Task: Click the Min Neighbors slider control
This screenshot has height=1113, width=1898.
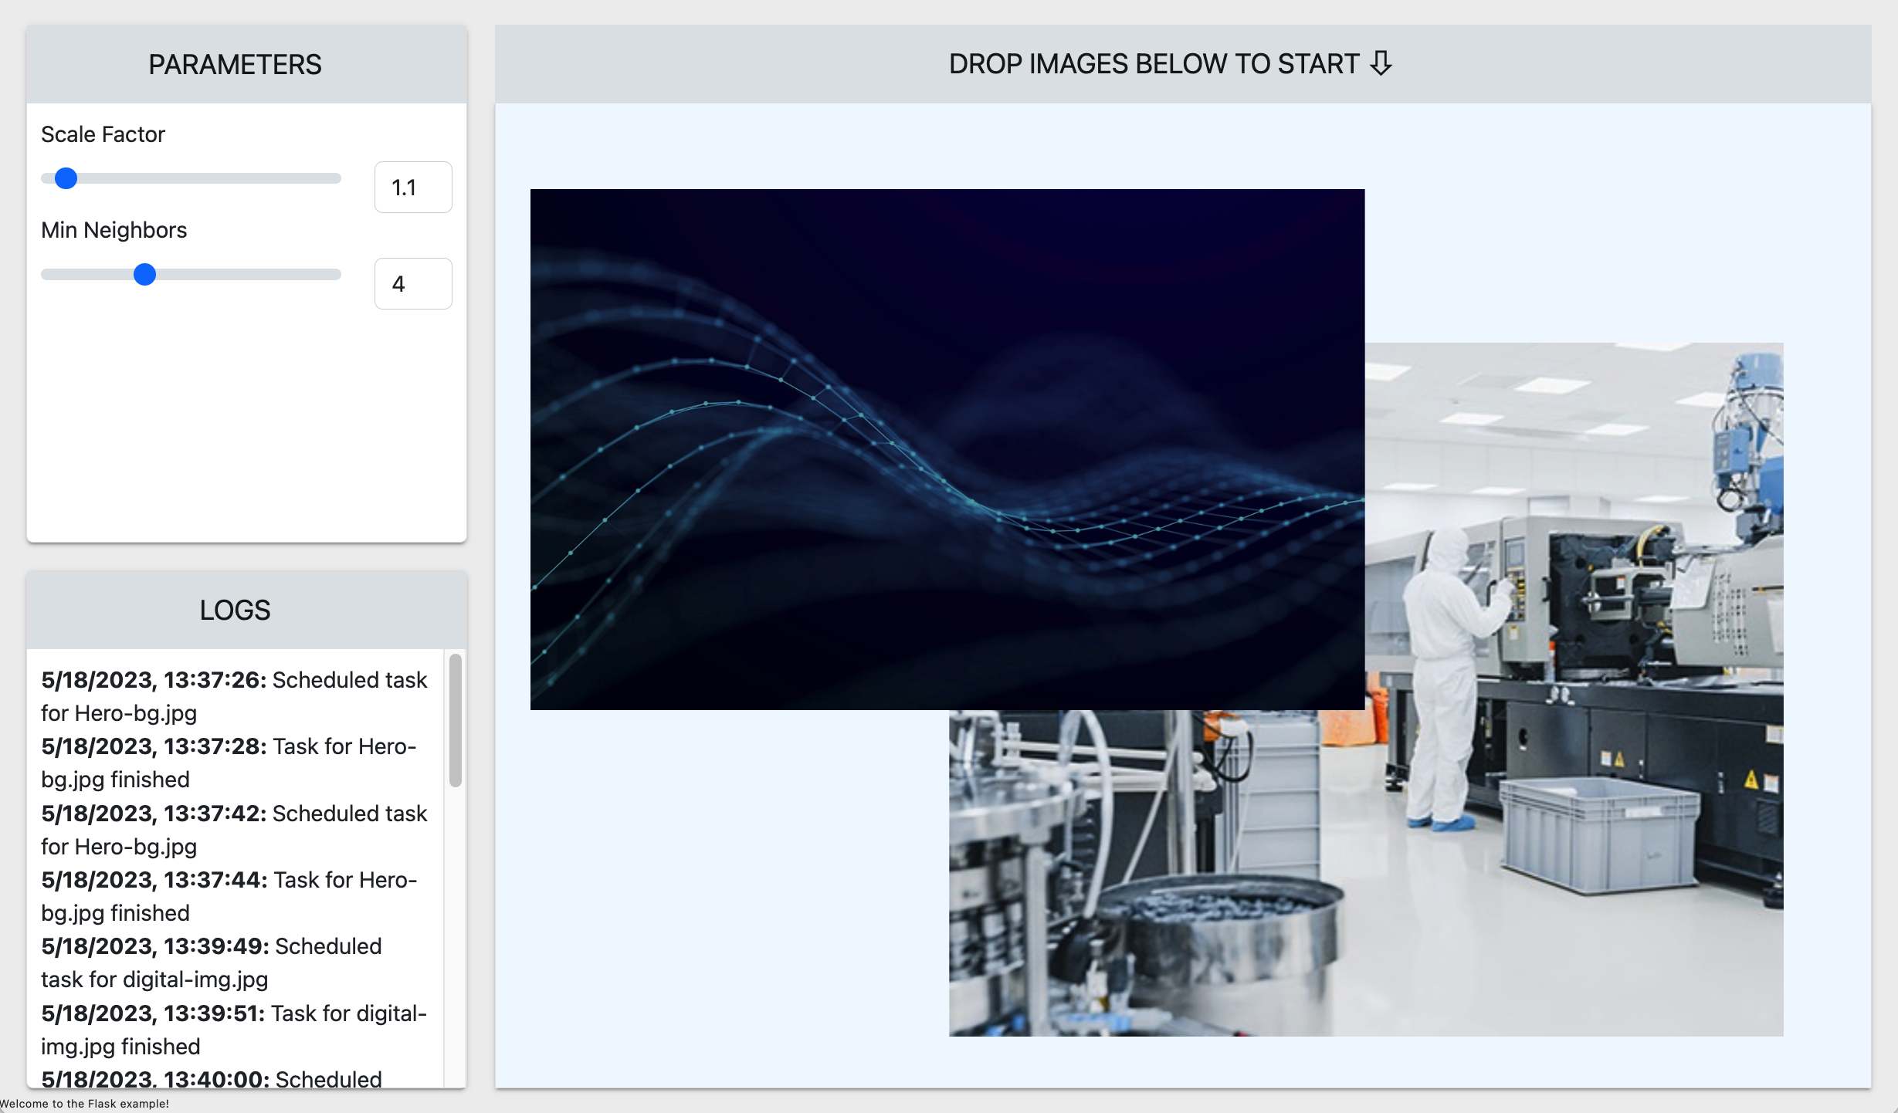Action: [144, 273]
